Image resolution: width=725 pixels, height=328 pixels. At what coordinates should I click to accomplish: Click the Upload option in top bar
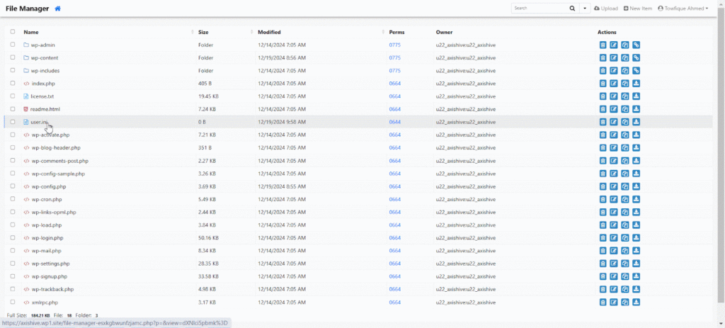pyautogui.click(x=606, y=9)
